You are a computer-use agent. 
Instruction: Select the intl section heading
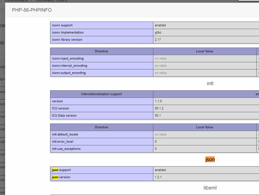click(x=210, y=83)
